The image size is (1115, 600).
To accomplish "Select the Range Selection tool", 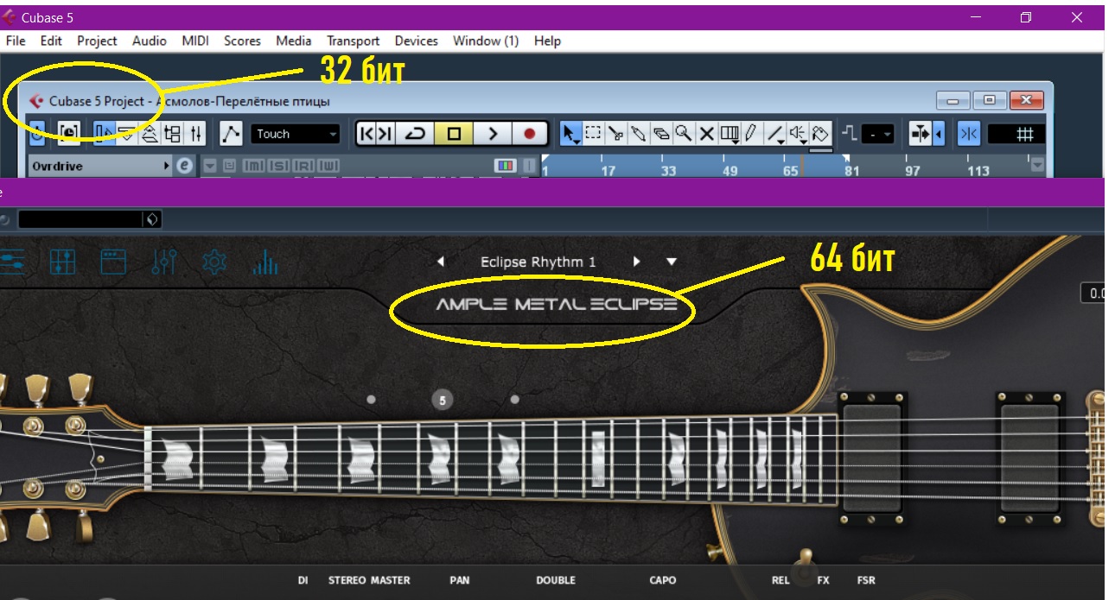I will [593, 133].
